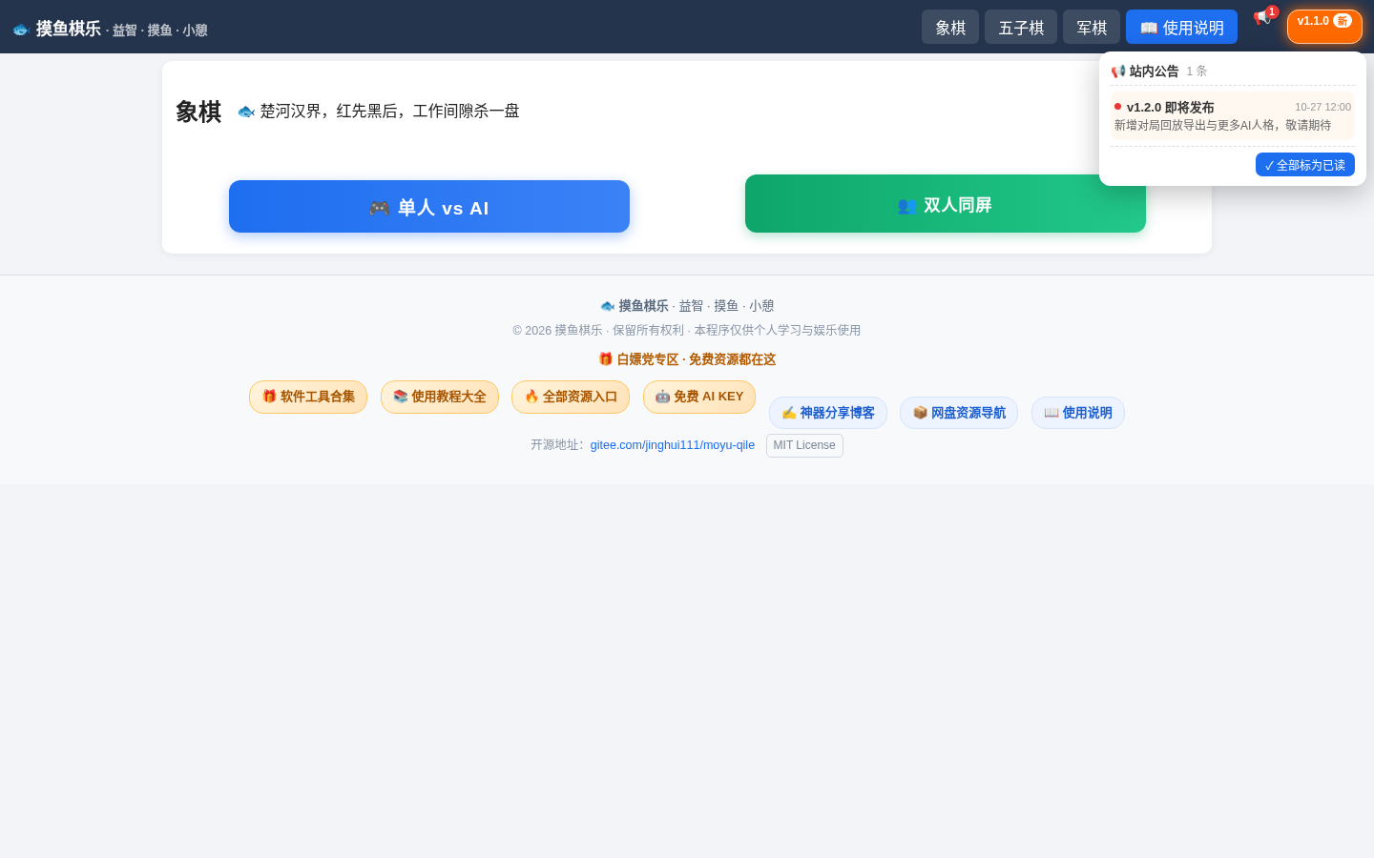Viewport: 1374px width, 858px height.
Task: Click the MIT License badge
Action: tap(804, 445)
